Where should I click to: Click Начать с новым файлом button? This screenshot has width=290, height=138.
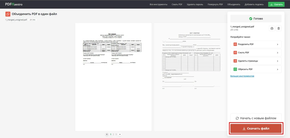pos(256,118)
